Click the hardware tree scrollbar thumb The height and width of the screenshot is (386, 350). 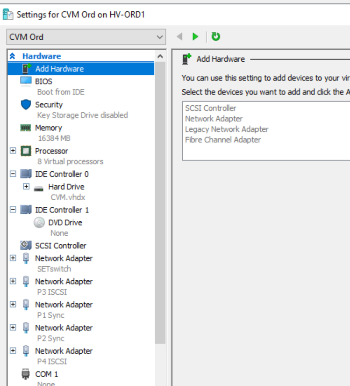160,203
